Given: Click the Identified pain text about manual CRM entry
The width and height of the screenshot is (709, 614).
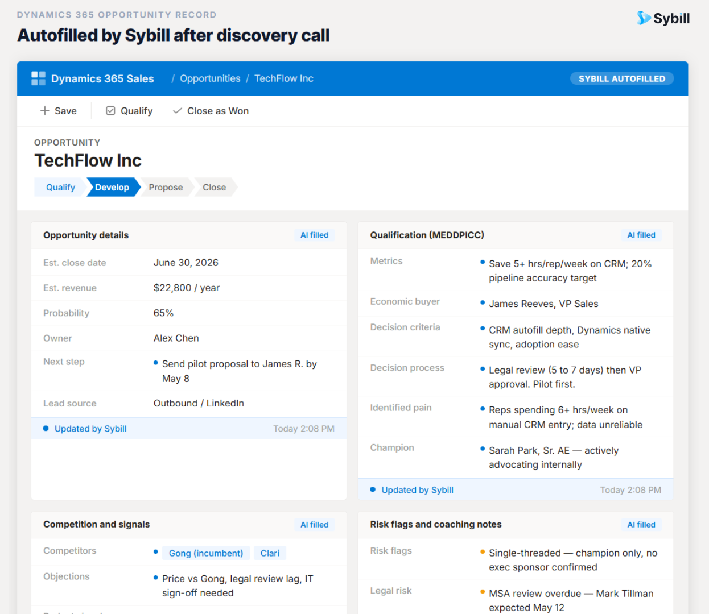Looking at the screenshot, I should pyautogui.click(x=566, y=417).
